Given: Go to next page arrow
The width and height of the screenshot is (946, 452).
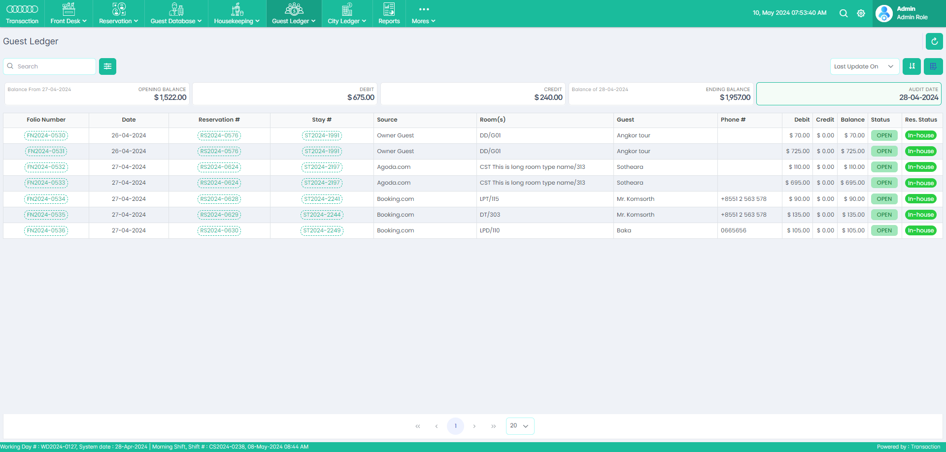Looking at the screenshot, I should coord(474,426).
